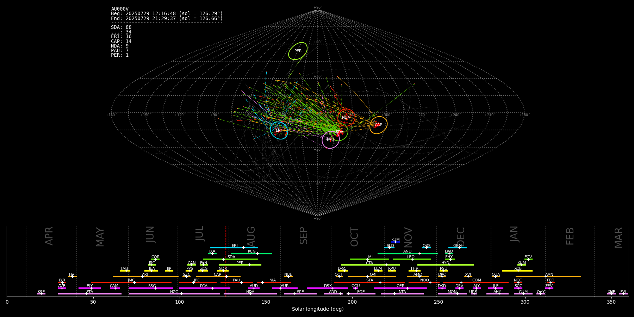
Task: Select the LMI shower bar in the timeline
Action: [x=369, y=259]
